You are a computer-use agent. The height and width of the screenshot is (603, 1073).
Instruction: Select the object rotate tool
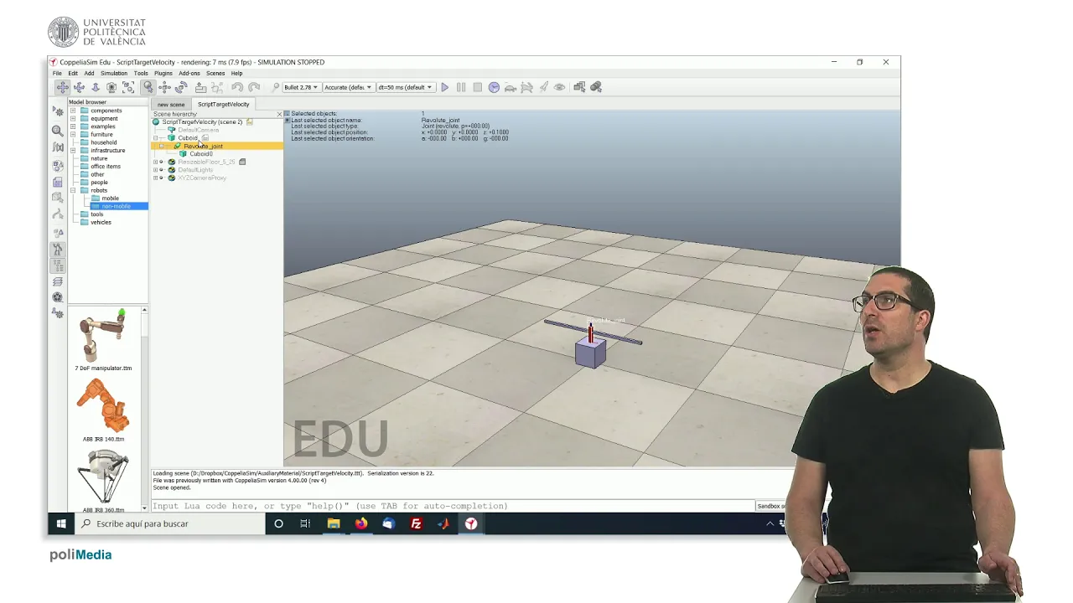coord(181,87)
